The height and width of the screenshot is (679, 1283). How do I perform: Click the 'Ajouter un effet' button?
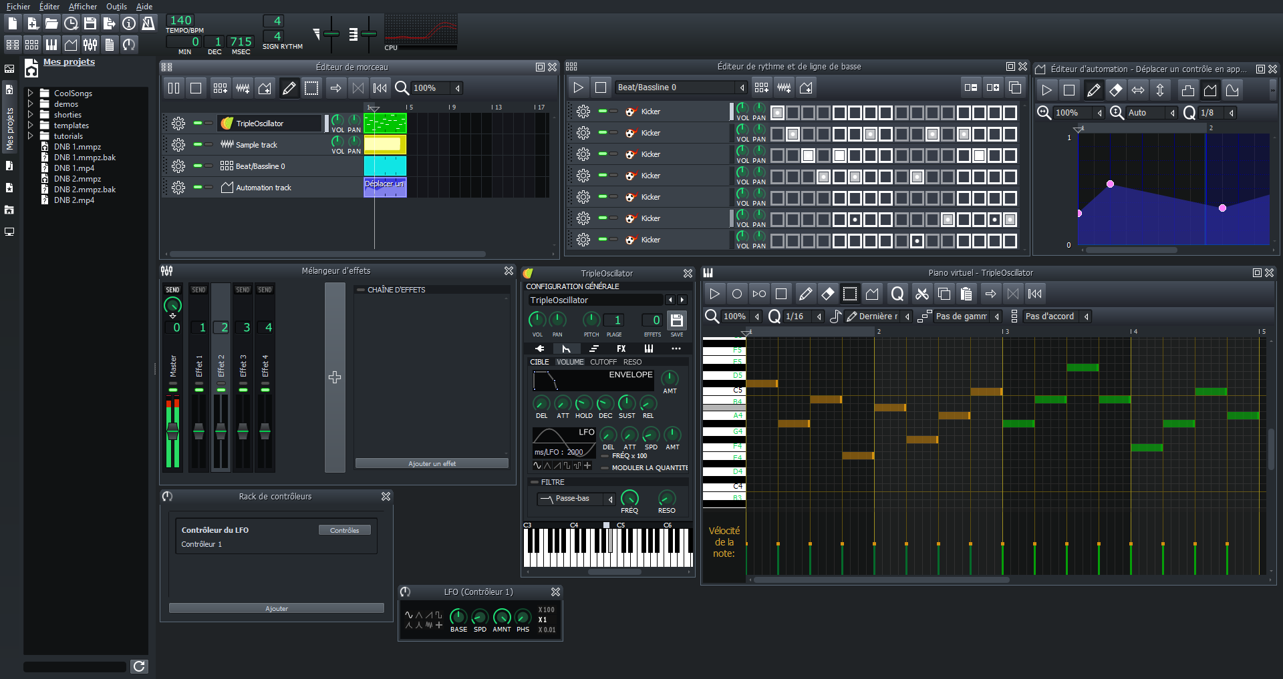point(432,463)
